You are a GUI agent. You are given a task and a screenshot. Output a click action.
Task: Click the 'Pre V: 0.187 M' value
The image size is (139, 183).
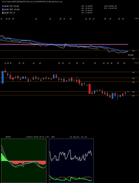pos(110,8)
